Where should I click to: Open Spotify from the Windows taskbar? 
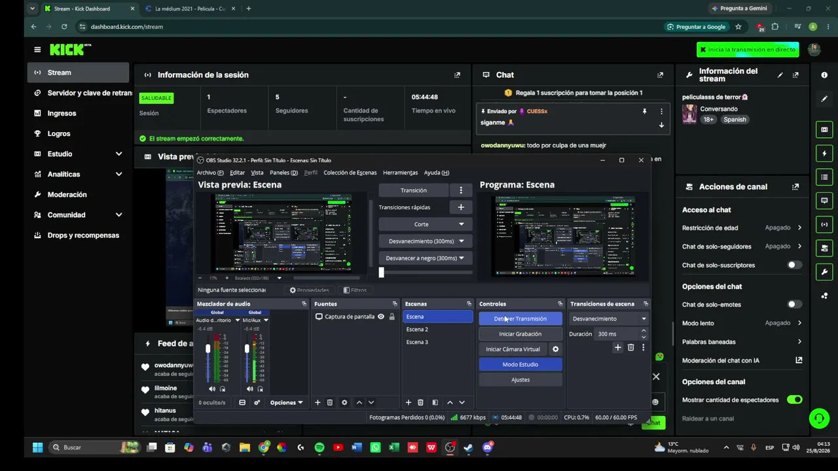point(319,447)
